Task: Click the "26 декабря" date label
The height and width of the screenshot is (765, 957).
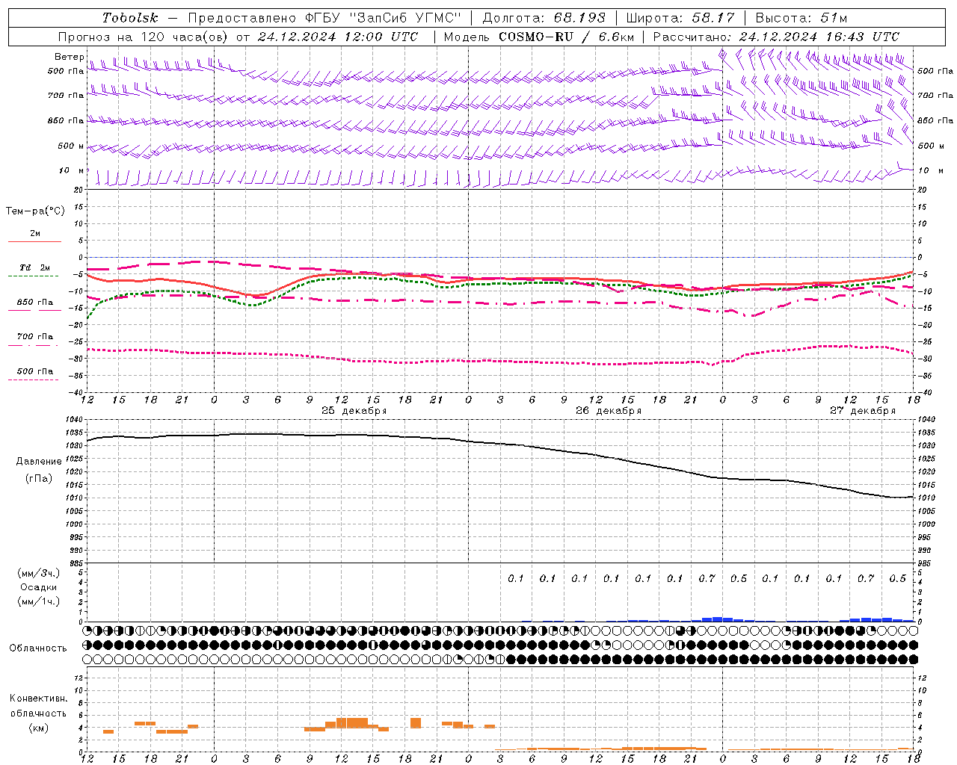Action: [609, 411]
